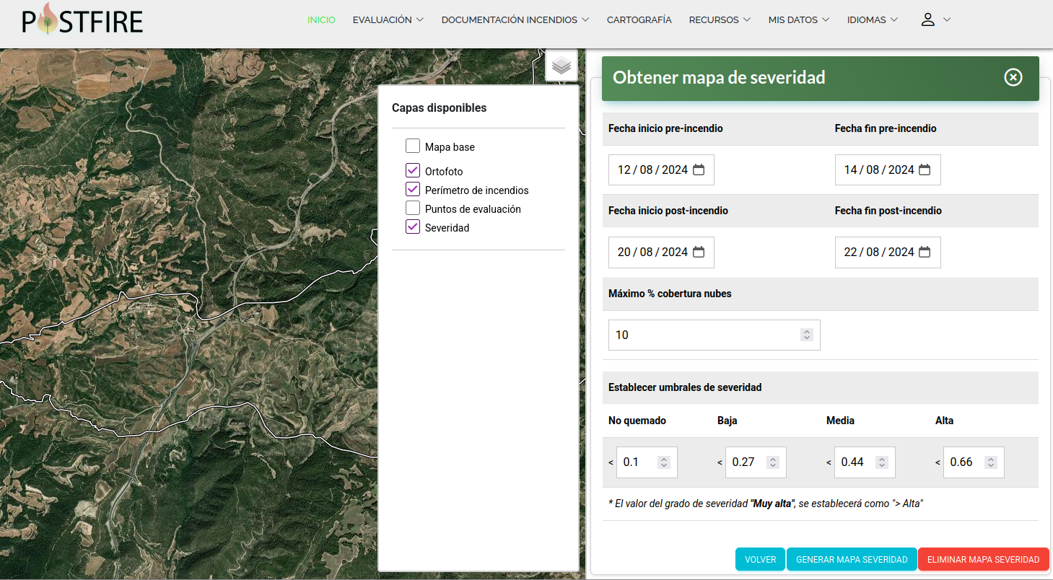Click the cloud coverage stepper arrows

pyautogui.click(x=807, y=335)
